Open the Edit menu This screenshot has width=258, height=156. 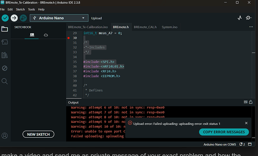tap(10, 9)
